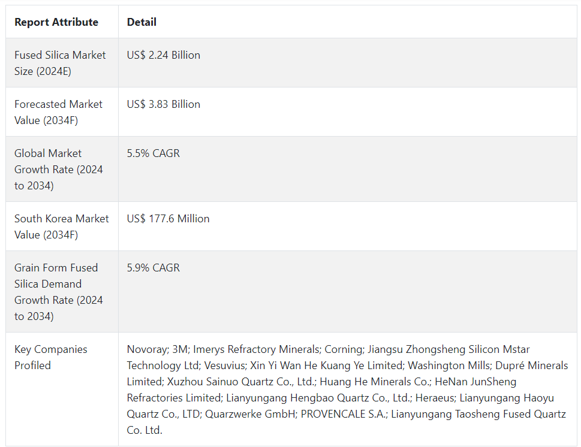Click the 5.5% CAGR value

pos(153,153)
